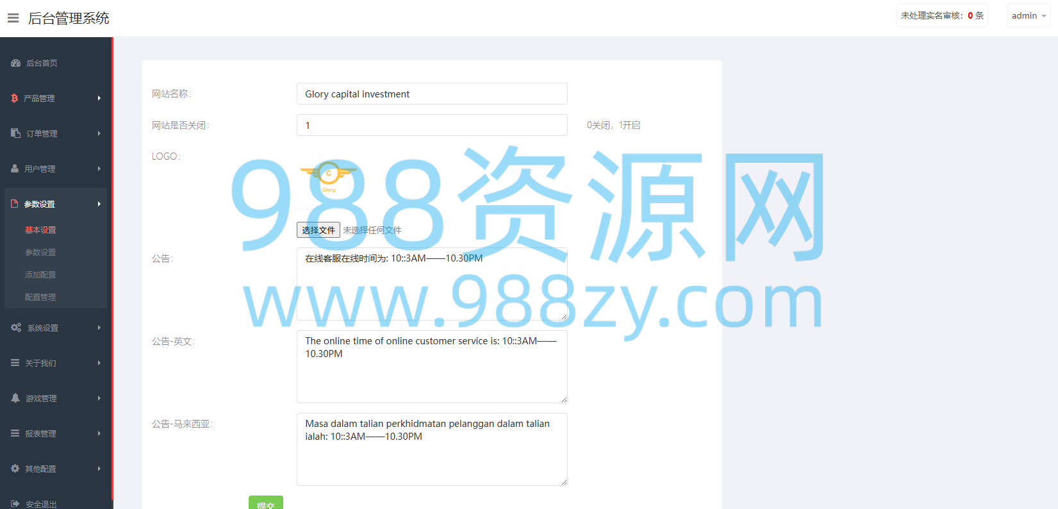The image size is (1058, 509).
Task: Collapse the 参数设置 menu arrow
Action: (99, 204)
